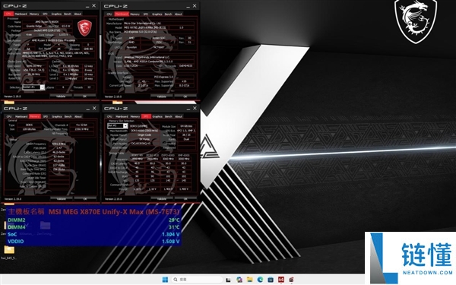Click Validate in the Mainboard-tab CPU-Z window

161,97
